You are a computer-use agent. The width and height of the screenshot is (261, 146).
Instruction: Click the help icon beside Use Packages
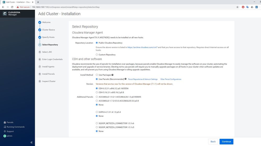click(x=112, y=75)
